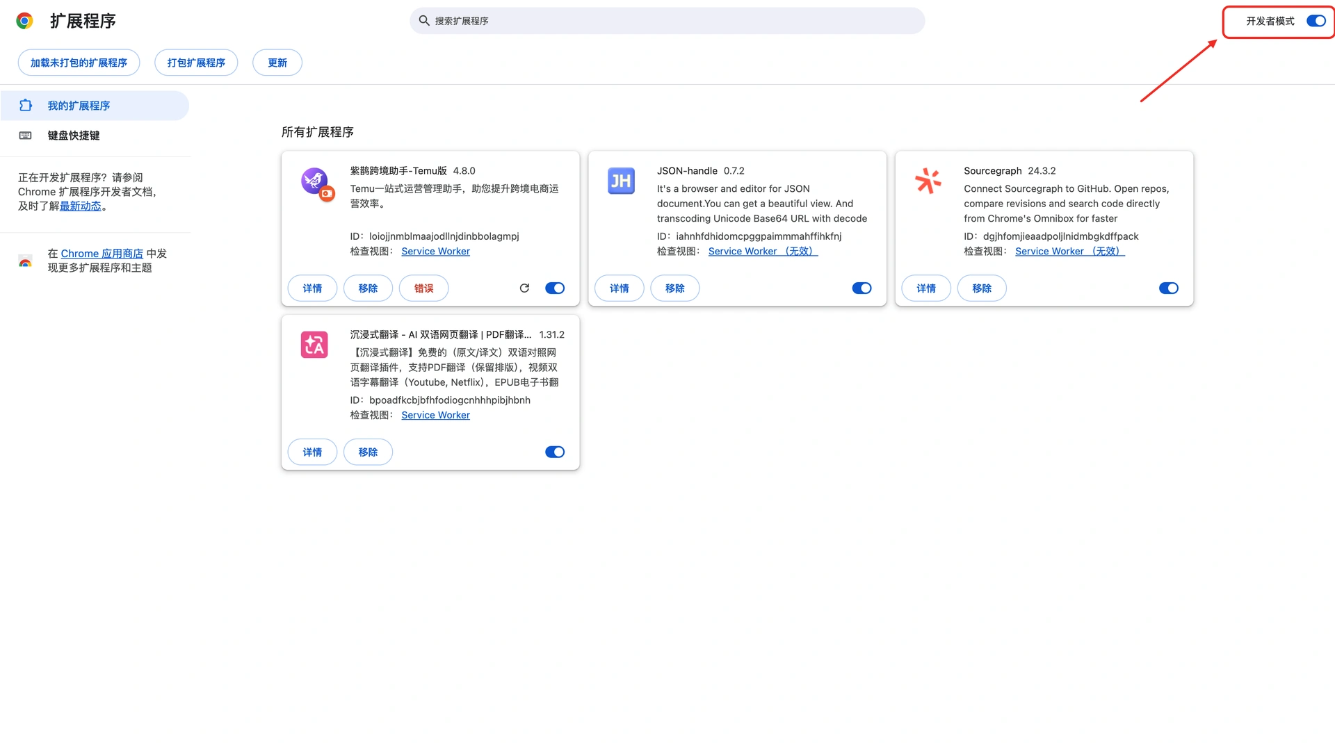The width and height of the screenshot is (1335, 743).
Task: Click the keyboard icon beside 键盘快捷键
Action: pyautogui.click(x=26, y=136)
